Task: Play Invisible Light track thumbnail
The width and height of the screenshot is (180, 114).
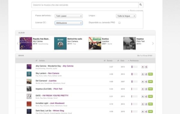Action: (29, 104)
